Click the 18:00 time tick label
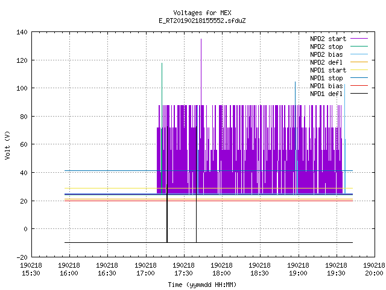Viewport: 386px width, 290px height. pyautogui.click(x=221, y=273)
